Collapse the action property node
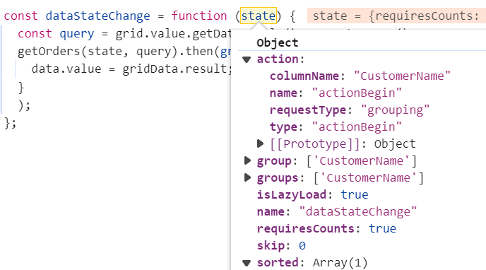This screenshot has height=270, width=486. click(x=247, y=59)
